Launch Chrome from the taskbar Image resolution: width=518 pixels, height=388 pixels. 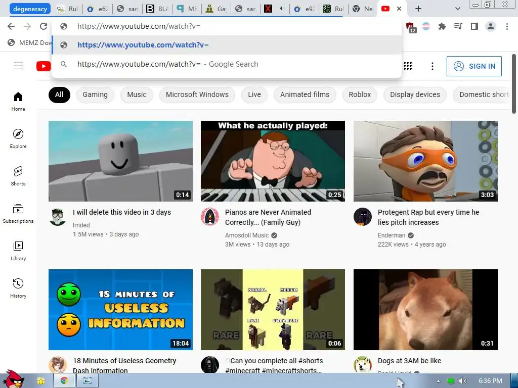coord(64,381)
